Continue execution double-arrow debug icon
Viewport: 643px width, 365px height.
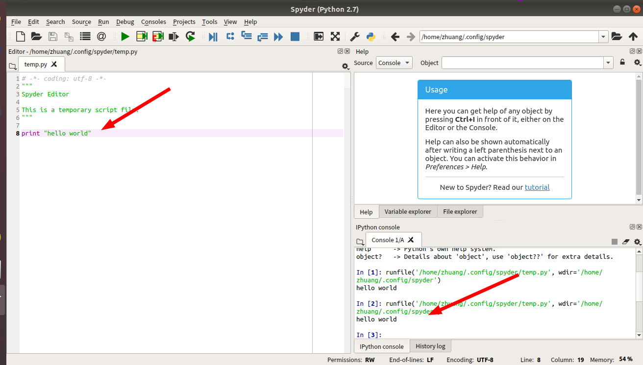click(x=278, y=36)
